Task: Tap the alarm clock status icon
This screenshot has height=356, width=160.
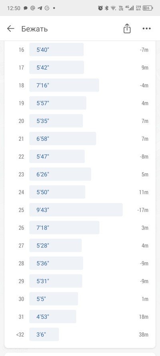Action: coord(100,8)
